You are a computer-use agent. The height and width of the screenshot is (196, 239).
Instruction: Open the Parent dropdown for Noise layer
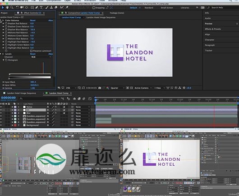pyautogui.click(x=83, y=107)
